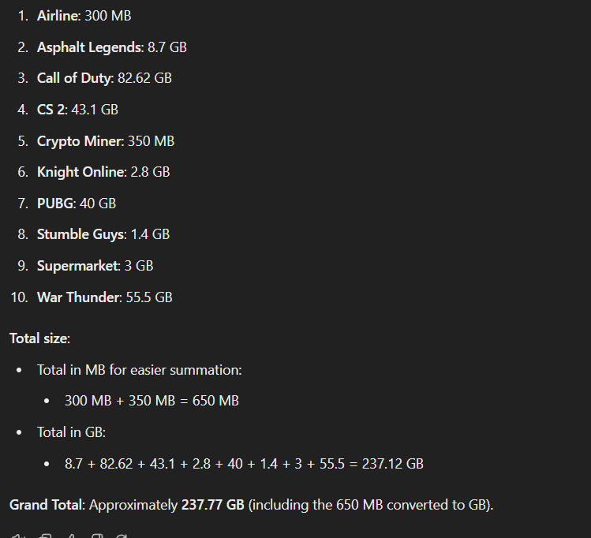Click the thumbs up icon
The image size is (591, 538).
pos(72,536)
